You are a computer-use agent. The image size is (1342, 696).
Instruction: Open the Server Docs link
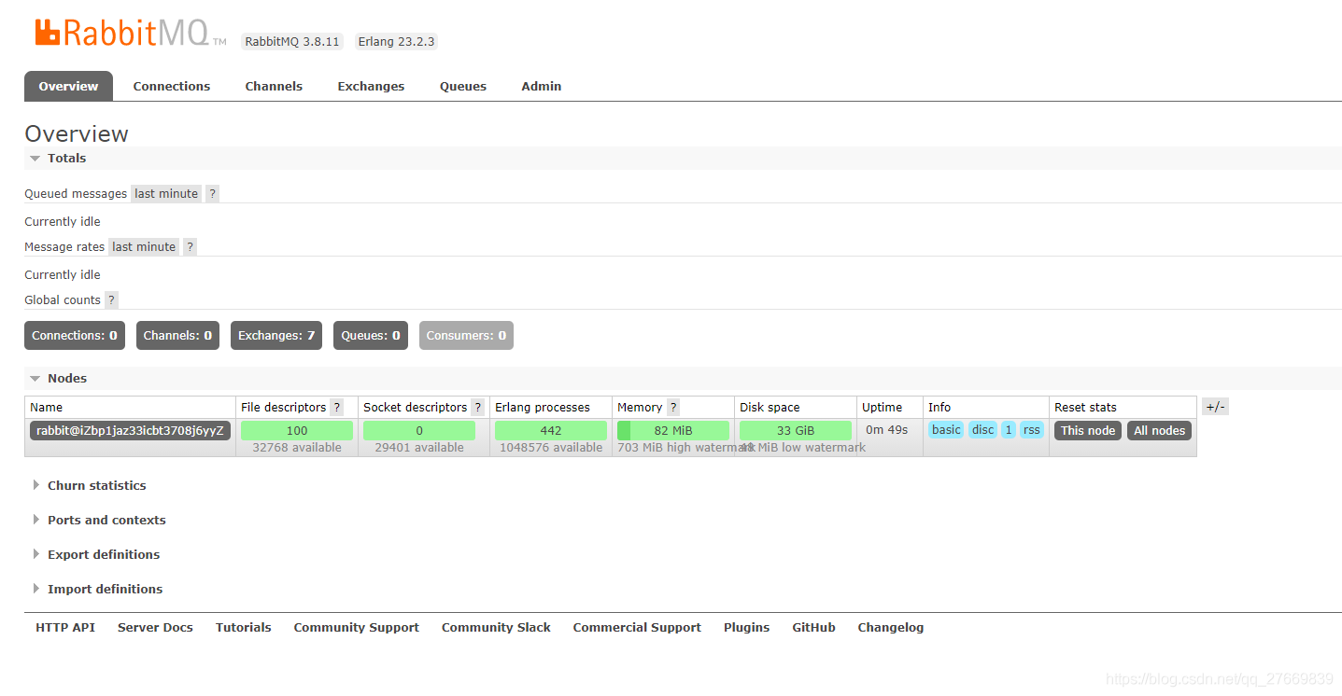point(155,628)
